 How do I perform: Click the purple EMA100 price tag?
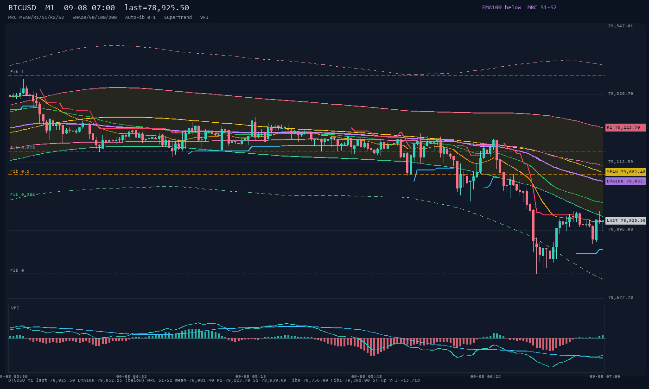[625, 181]
